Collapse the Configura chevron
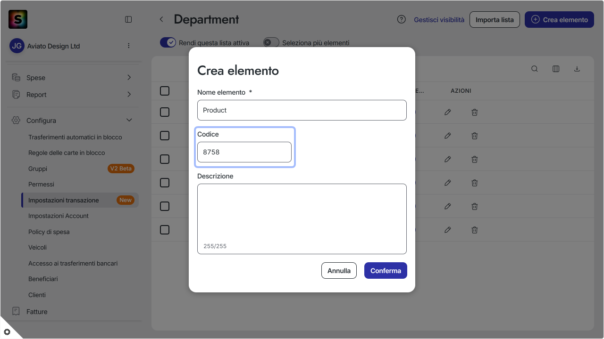The image size is (604, 339). pyautogui.click(x=129, y=120)
